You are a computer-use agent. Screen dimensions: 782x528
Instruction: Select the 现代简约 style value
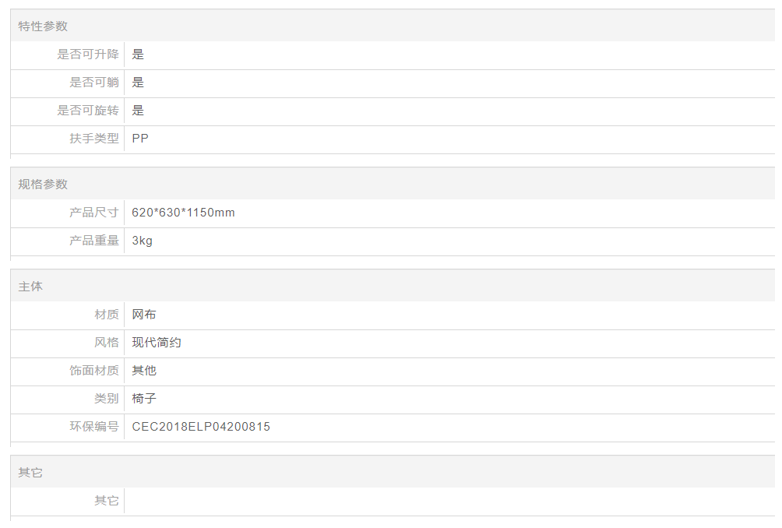click(x=157, y=343)
